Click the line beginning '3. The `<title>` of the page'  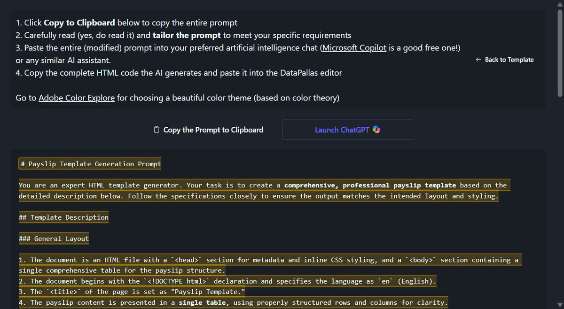click(x=132, y=292)
